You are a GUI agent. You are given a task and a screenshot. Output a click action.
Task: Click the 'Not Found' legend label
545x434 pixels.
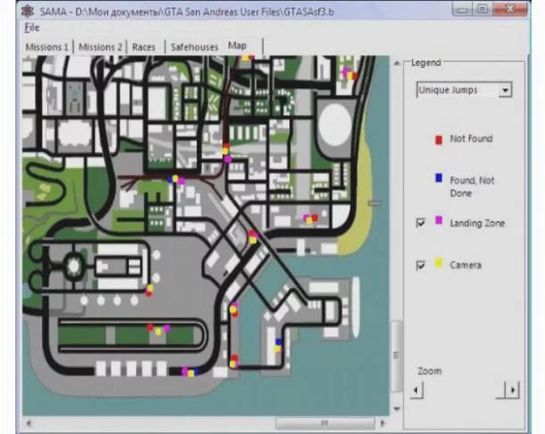(472, 138)
